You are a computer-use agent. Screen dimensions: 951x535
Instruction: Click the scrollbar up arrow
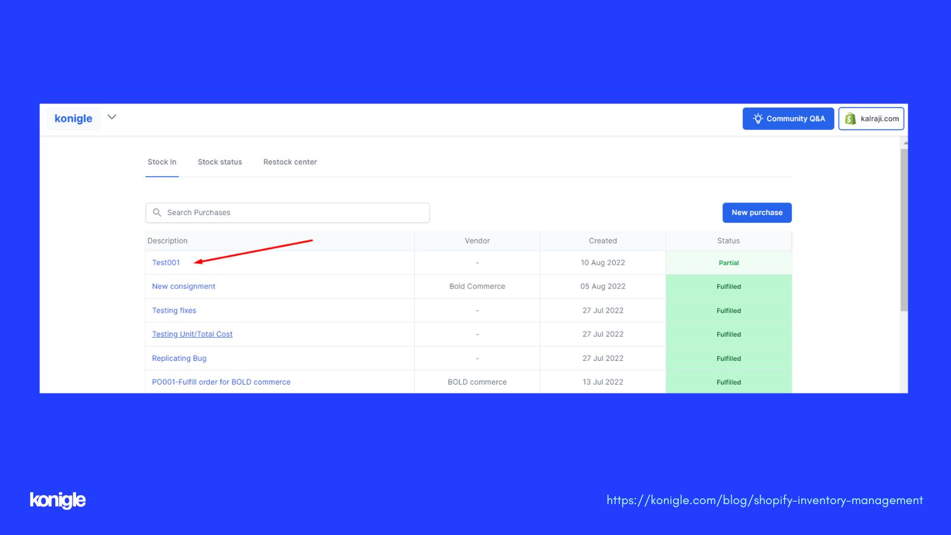click(905, 143)
